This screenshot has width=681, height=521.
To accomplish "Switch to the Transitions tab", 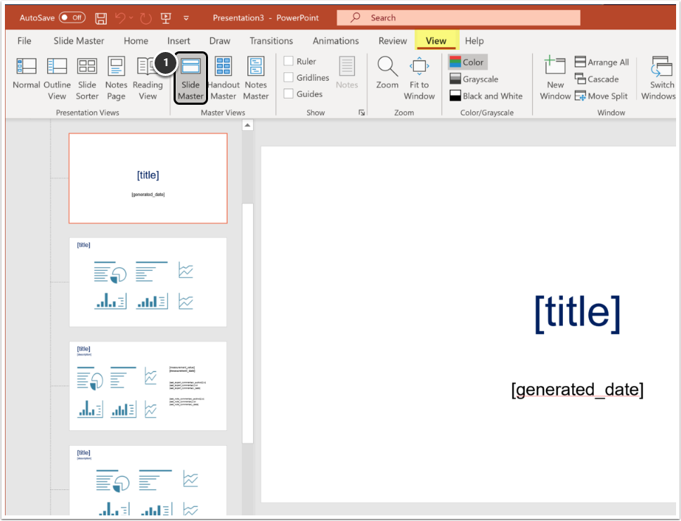I will (271, 41).
